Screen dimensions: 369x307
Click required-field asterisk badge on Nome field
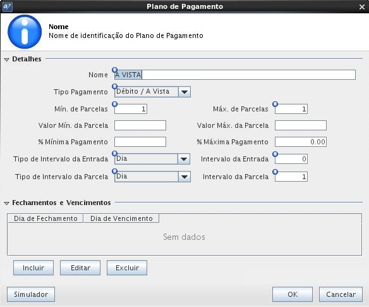coord(114,70)
